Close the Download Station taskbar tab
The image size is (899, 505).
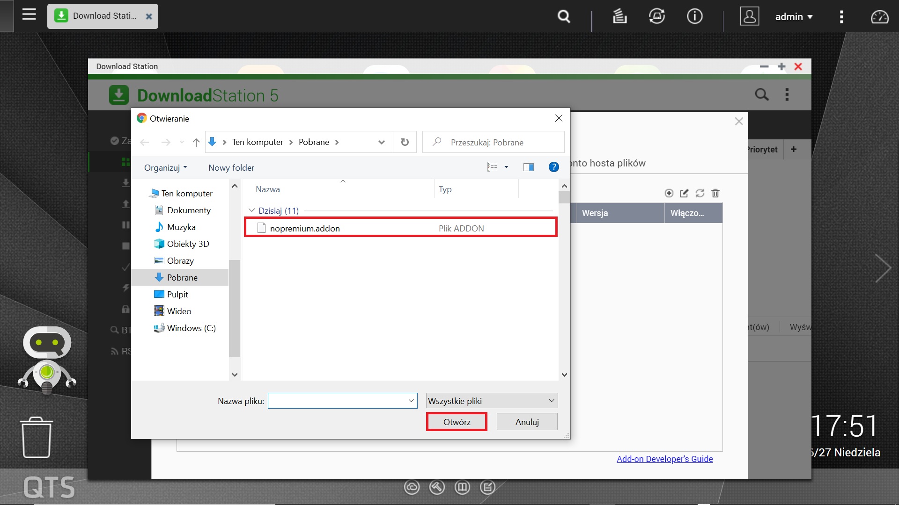pyautogui.click(x=149, y=16)
